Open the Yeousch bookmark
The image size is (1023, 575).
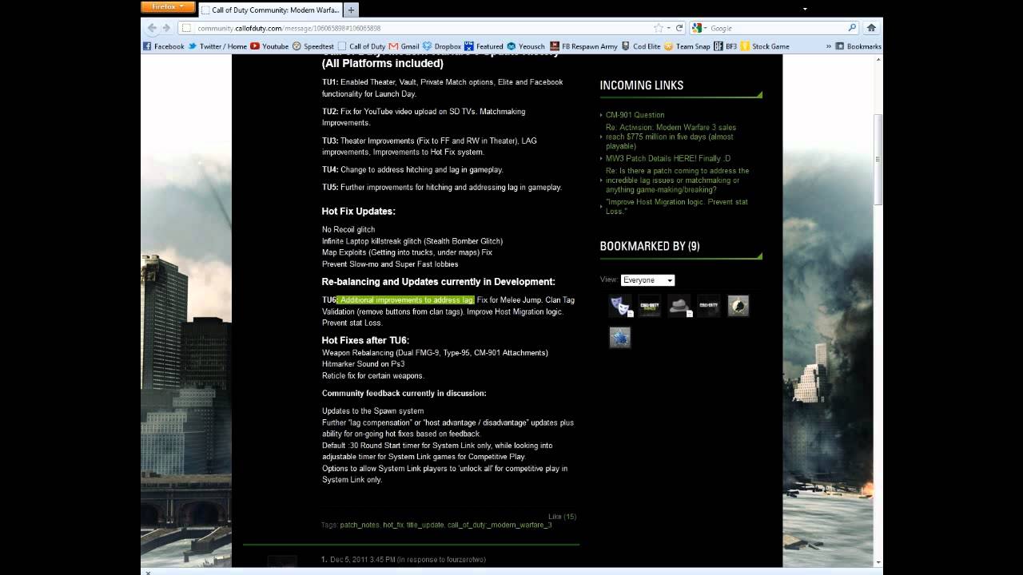526,46
